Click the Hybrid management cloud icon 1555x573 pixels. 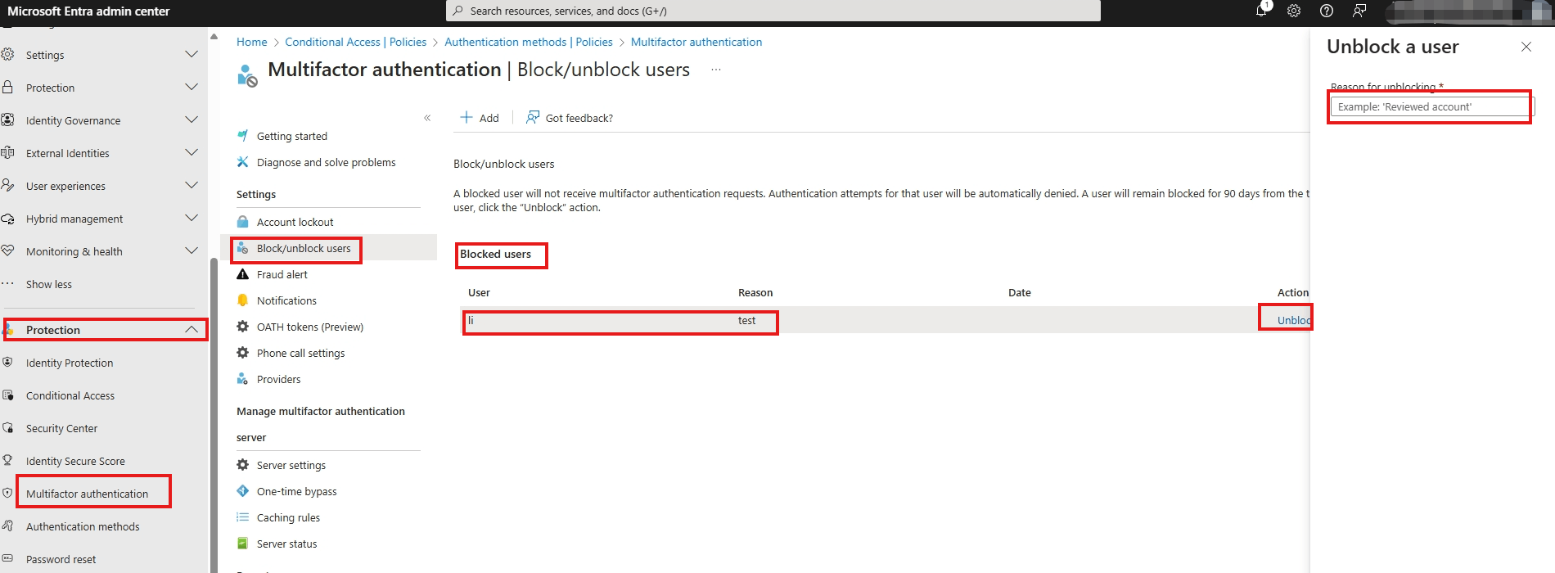(7, 219)
